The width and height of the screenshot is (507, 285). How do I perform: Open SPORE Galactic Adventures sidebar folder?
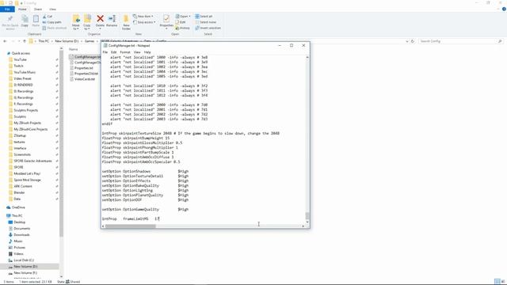coord(32,161)
